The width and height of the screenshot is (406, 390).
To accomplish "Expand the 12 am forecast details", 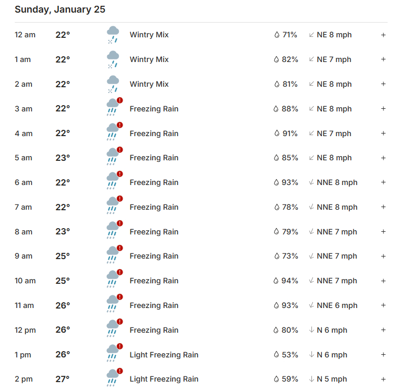I will pos(383,35).
